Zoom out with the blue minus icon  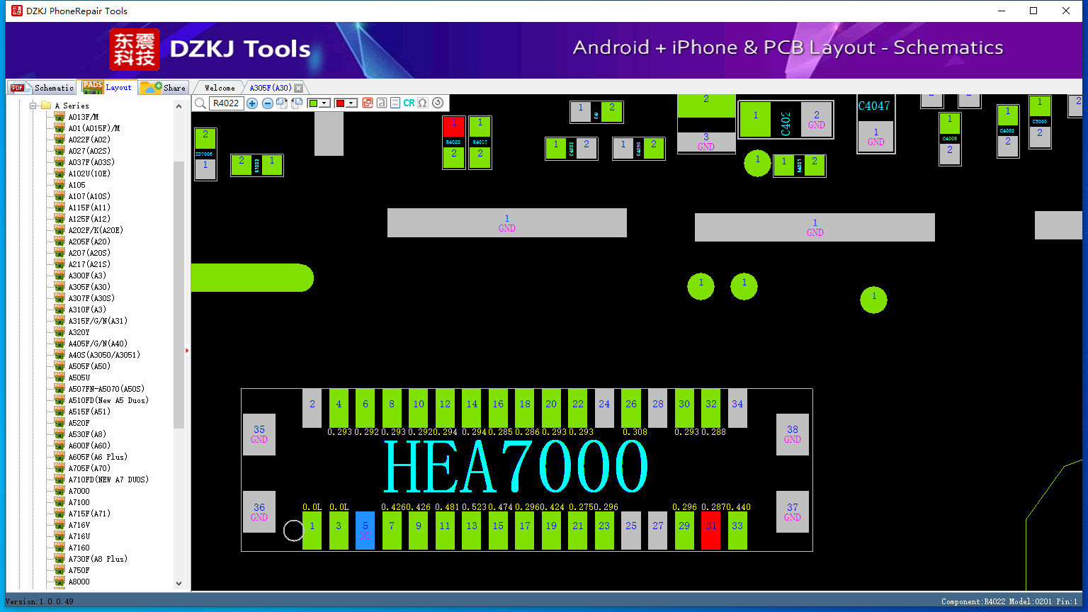click(x=268, y=103)
